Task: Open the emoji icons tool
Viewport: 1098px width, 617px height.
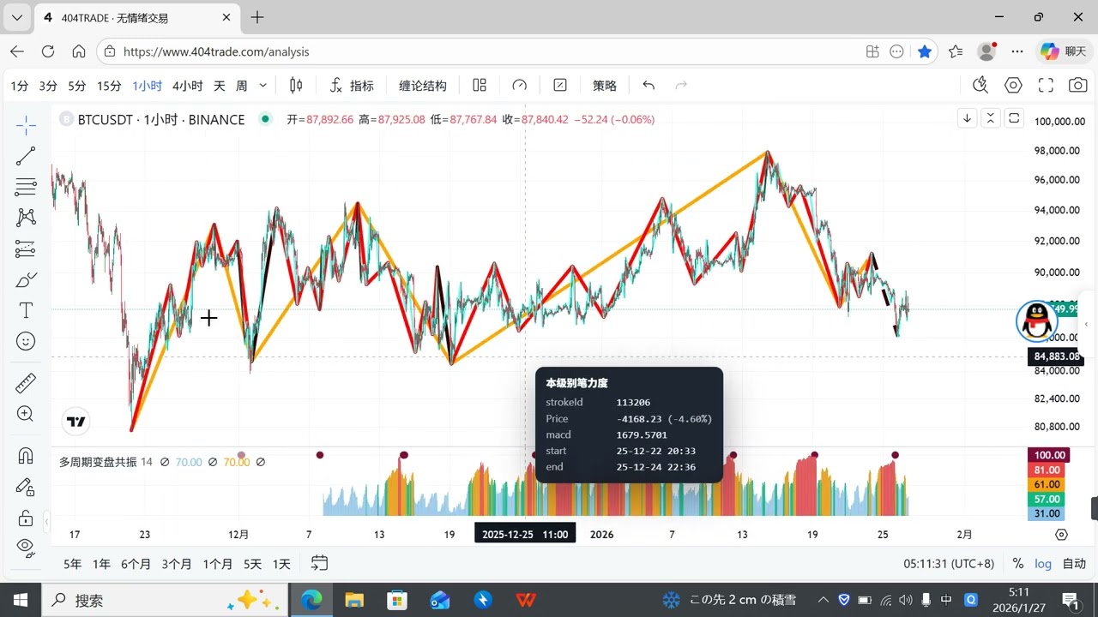Action: 26,341
